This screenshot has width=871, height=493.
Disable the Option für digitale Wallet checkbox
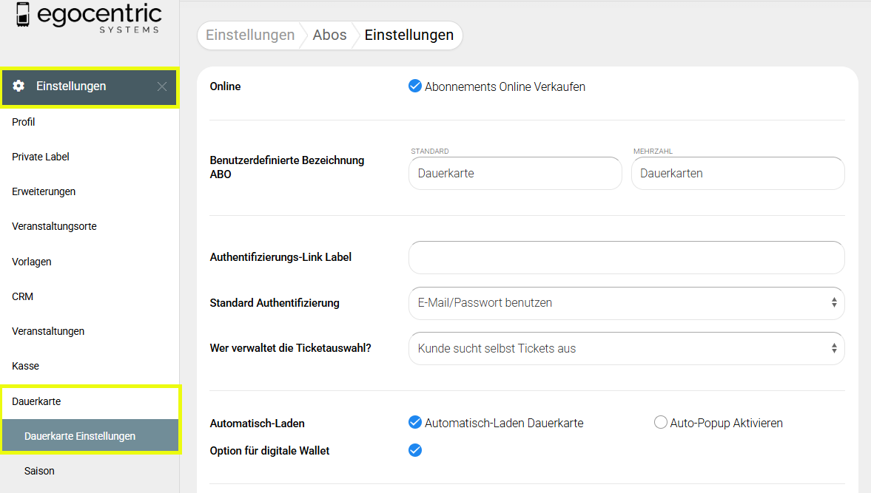(415, 450)
